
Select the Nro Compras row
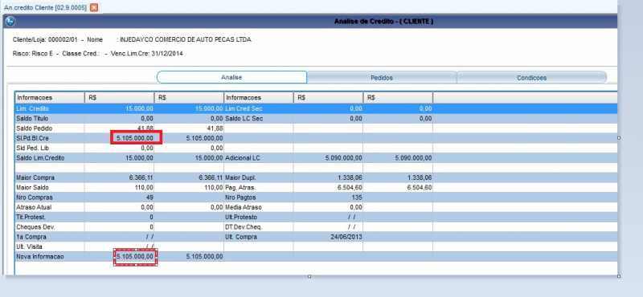click(x=316, y=197)
